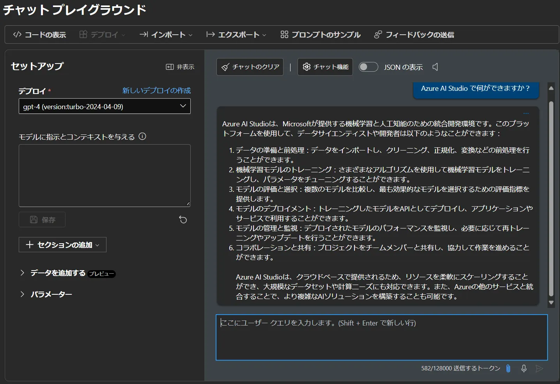Expand the データを追加する section
560x384 pixels.
tap(22, 273)
